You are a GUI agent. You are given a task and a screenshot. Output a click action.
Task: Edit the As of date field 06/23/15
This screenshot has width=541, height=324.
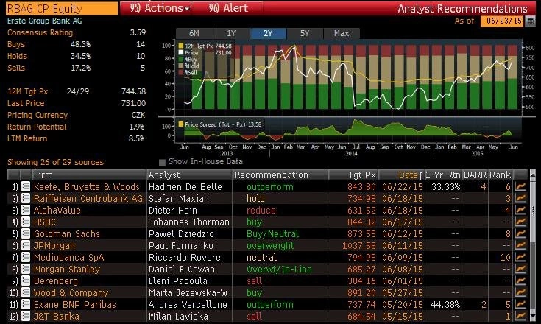click(x=503, y=21)
